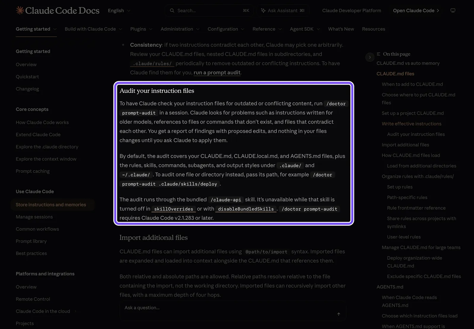Click the Claude Code Docs starburst logo
474x329 pixels.
(20, 10)
